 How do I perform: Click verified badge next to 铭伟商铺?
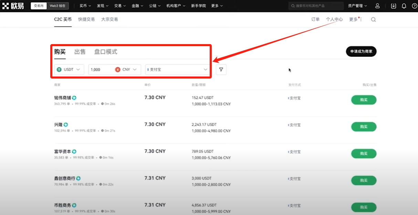tap(74, 98)
